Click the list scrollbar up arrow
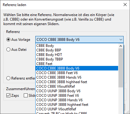Image resolution: width=130 pixels, height=114 pixels. [121, 46]
